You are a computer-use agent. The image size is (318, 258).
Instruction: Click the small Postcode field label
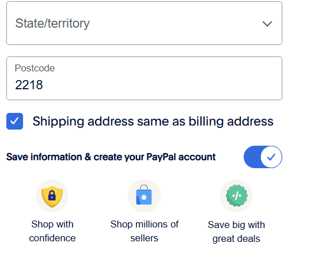click(x=35, y=68)
